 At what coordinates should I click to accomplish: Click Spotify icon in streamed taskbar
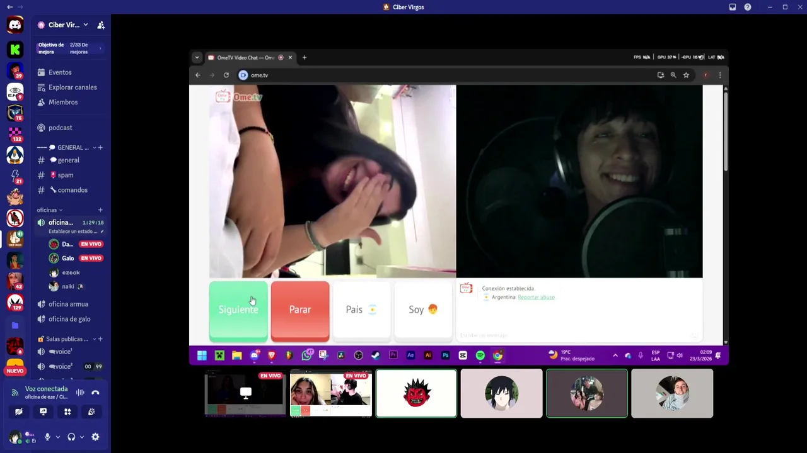coord(480,355)
